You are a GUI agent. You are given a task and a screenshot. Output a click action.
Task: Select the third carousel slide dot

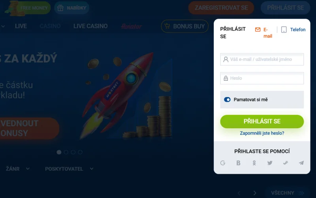[73, 152]
